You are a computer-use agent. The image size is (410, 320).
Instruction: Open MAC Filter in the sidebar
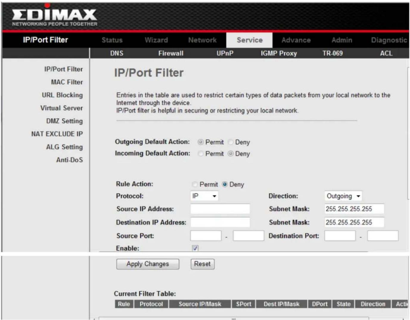67,82
